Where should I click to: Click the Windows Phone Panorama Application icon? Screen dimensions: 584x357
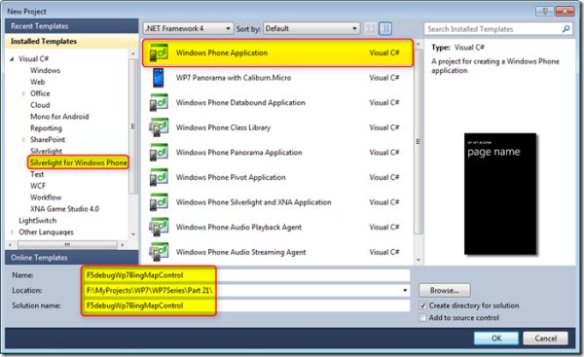[159, 153]
